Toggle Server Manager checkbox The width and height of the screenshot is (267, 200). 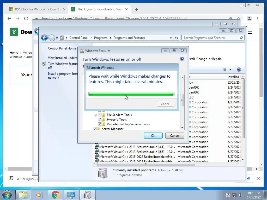click(95, 129)
